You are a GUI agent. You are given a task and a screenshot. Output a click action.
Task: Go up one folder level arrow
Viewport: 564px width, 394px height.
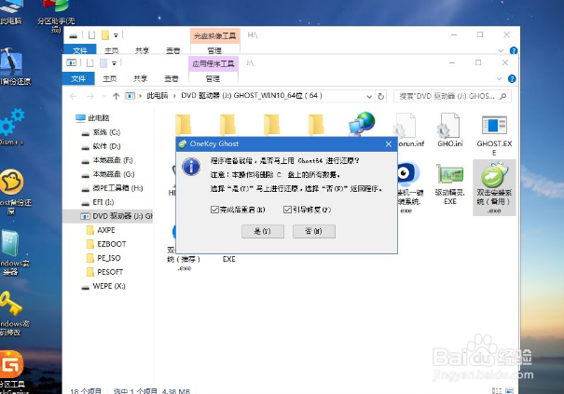[x=116, y=96]
